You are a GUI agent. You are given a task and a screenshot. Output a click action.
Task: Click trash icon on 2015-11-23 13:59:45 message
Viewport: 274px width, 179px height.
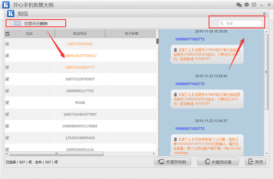(x=175, y=95)
